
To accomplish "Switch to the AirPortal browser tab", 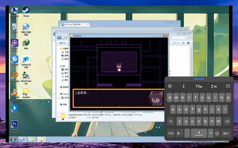I will 74,25.
